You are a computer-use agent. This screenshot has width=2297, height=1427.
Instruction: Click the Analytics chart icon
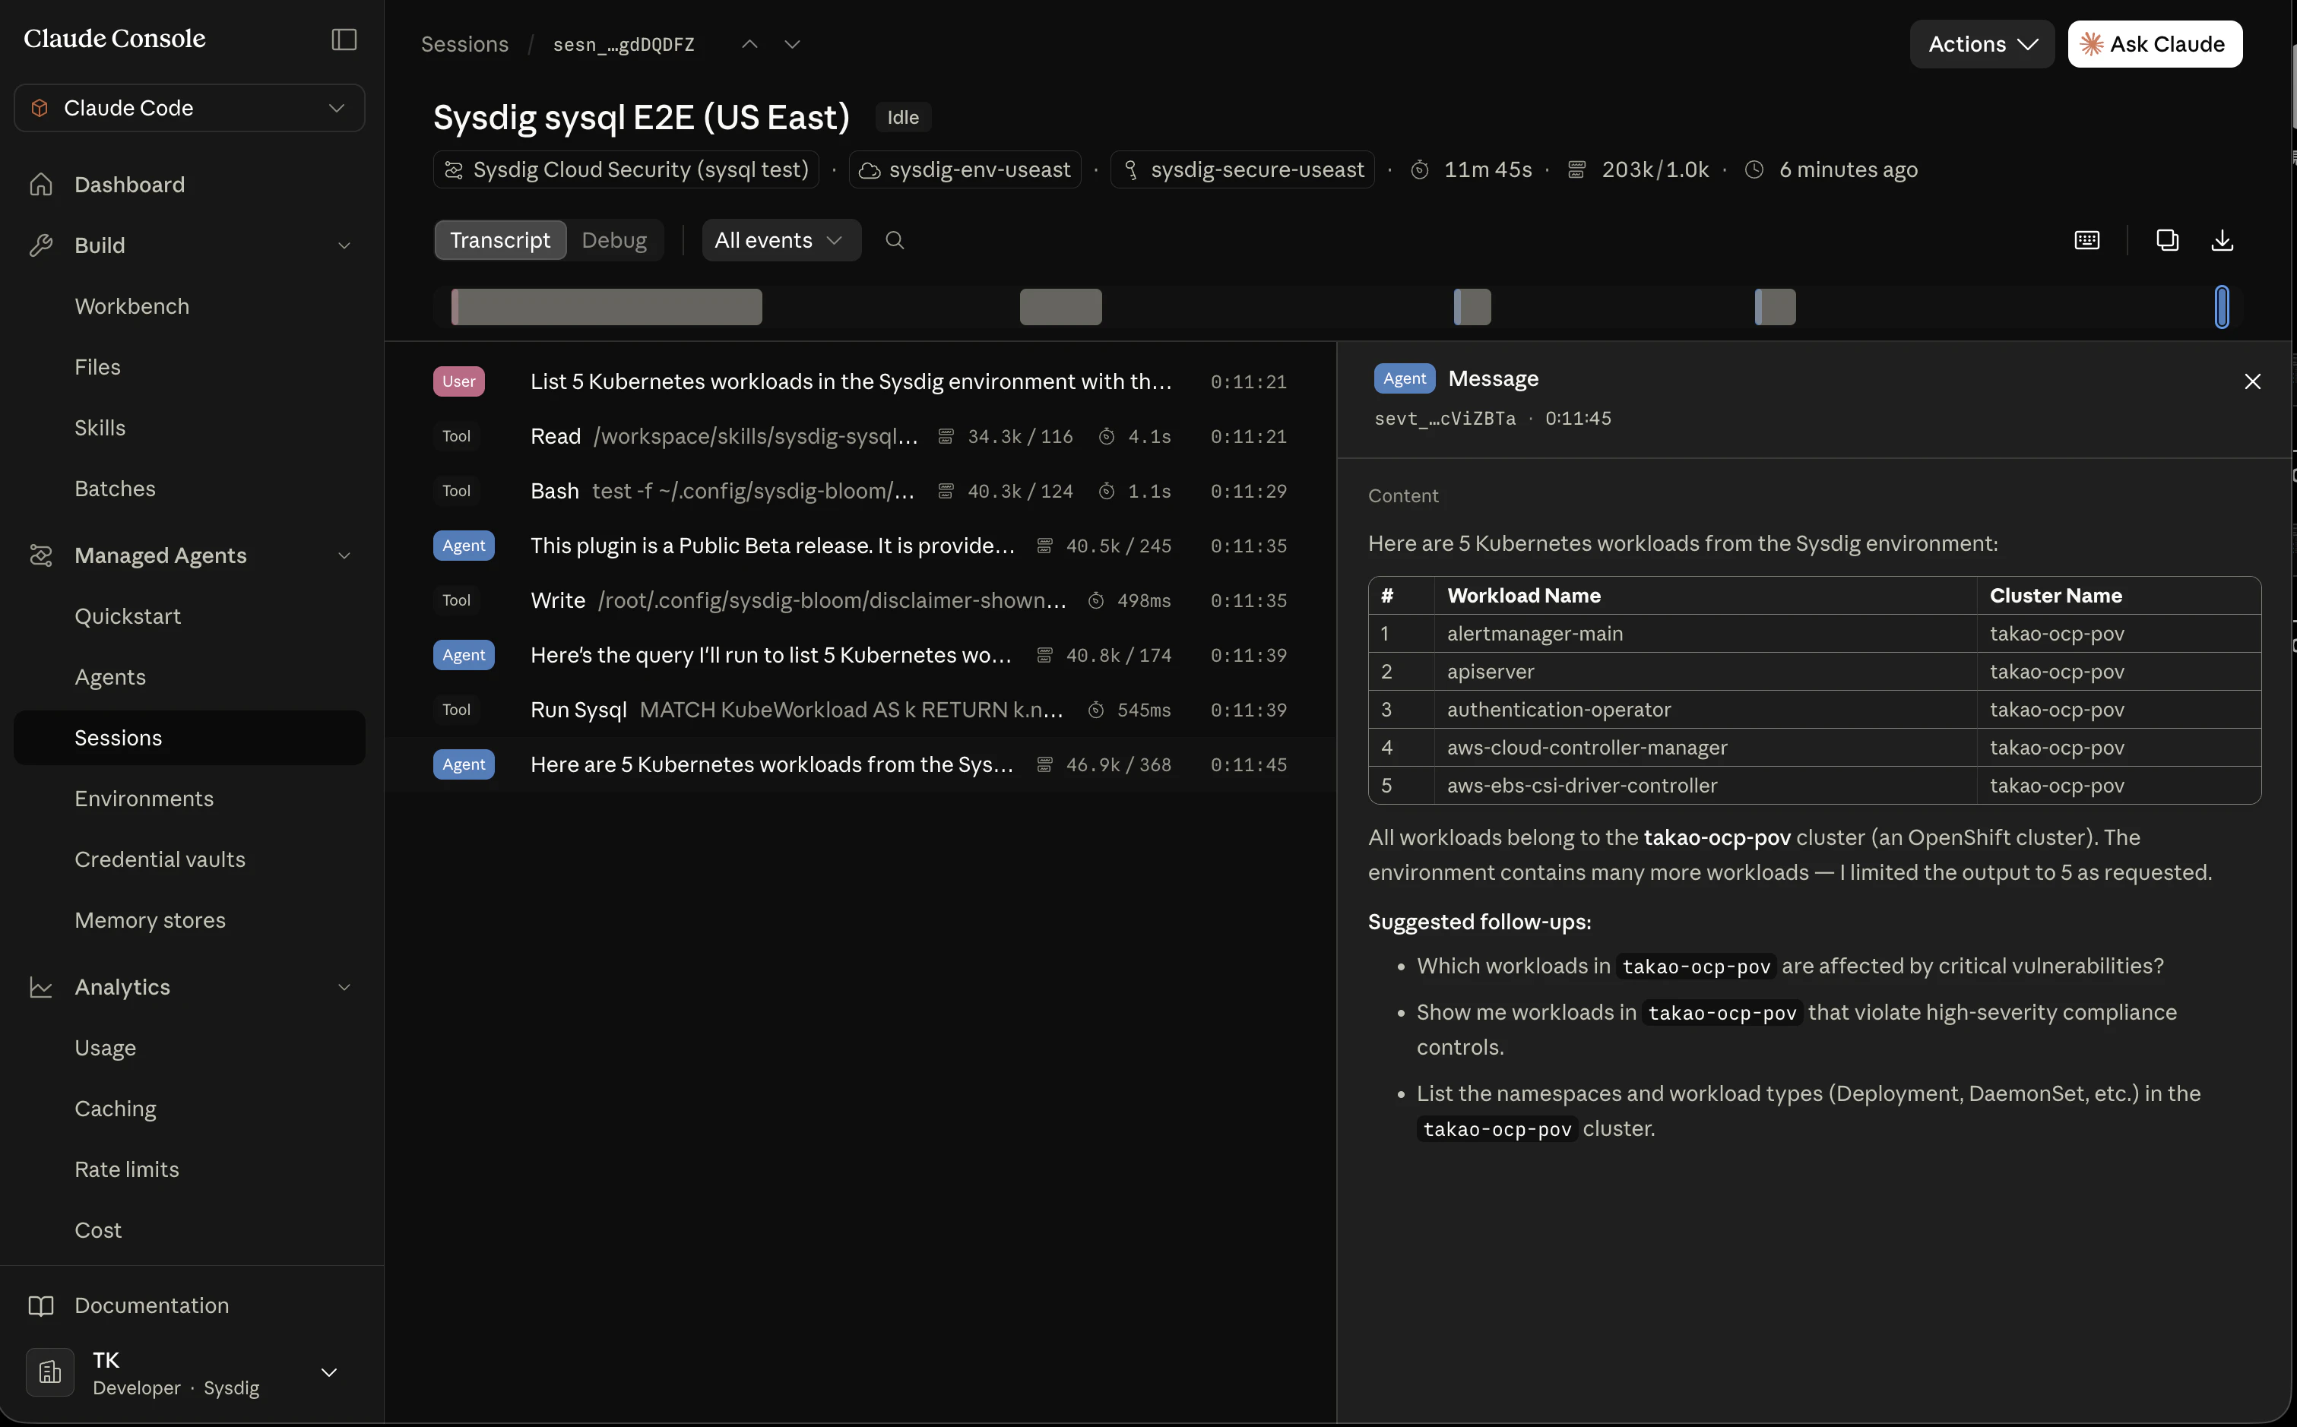click(x=40, y=987)
